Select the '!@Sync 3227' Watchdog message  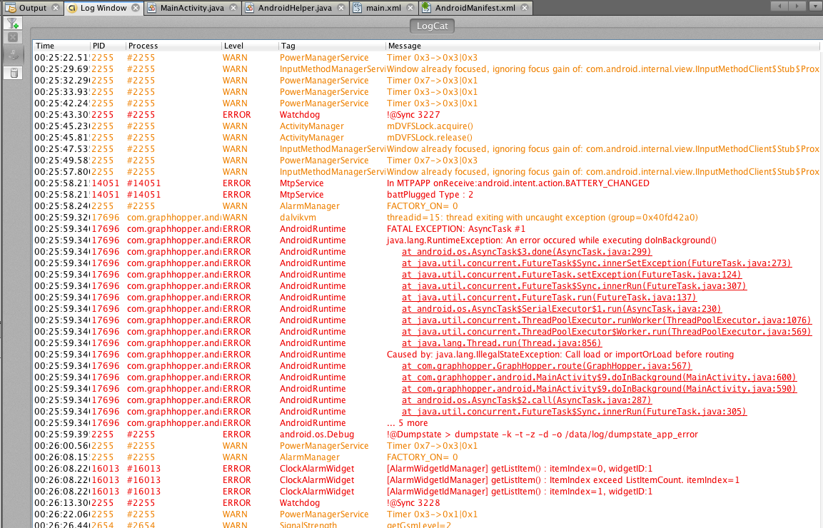point(413,115)
